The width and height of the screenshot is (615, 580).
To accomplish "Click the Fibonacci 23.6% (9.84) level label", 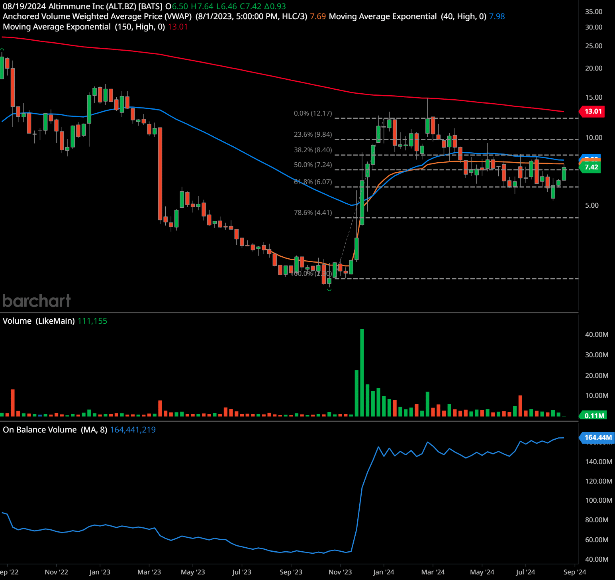I will click(313, 134).
